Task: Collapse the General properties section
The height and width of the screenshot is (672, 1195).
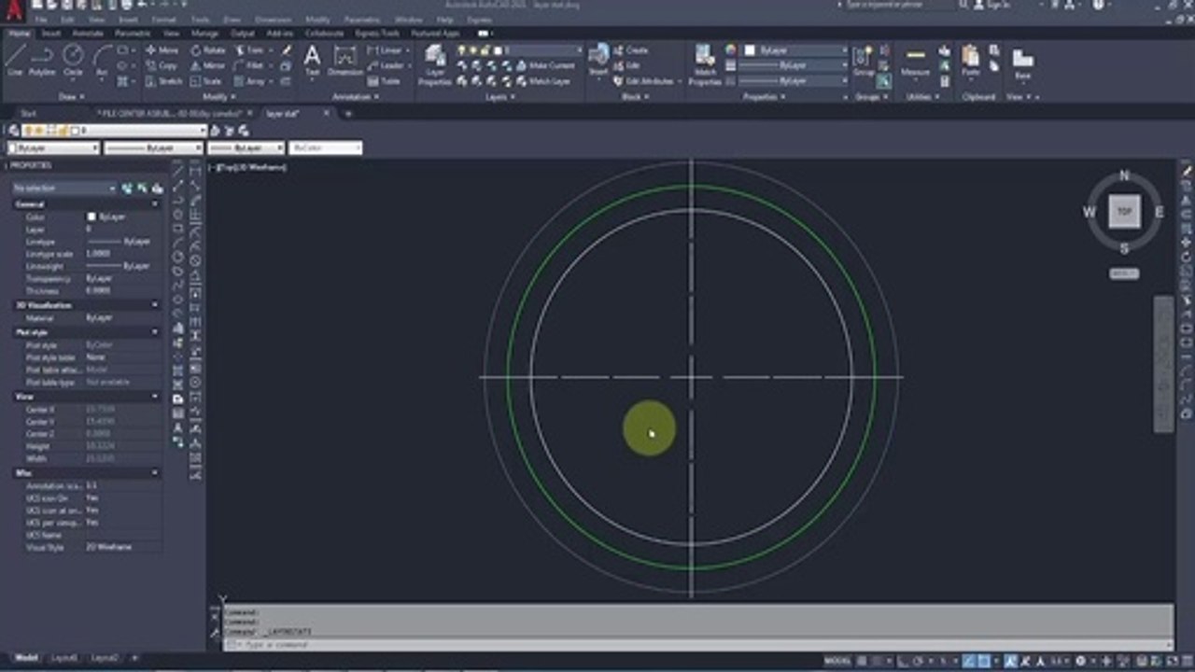Action: coord(155,203)
